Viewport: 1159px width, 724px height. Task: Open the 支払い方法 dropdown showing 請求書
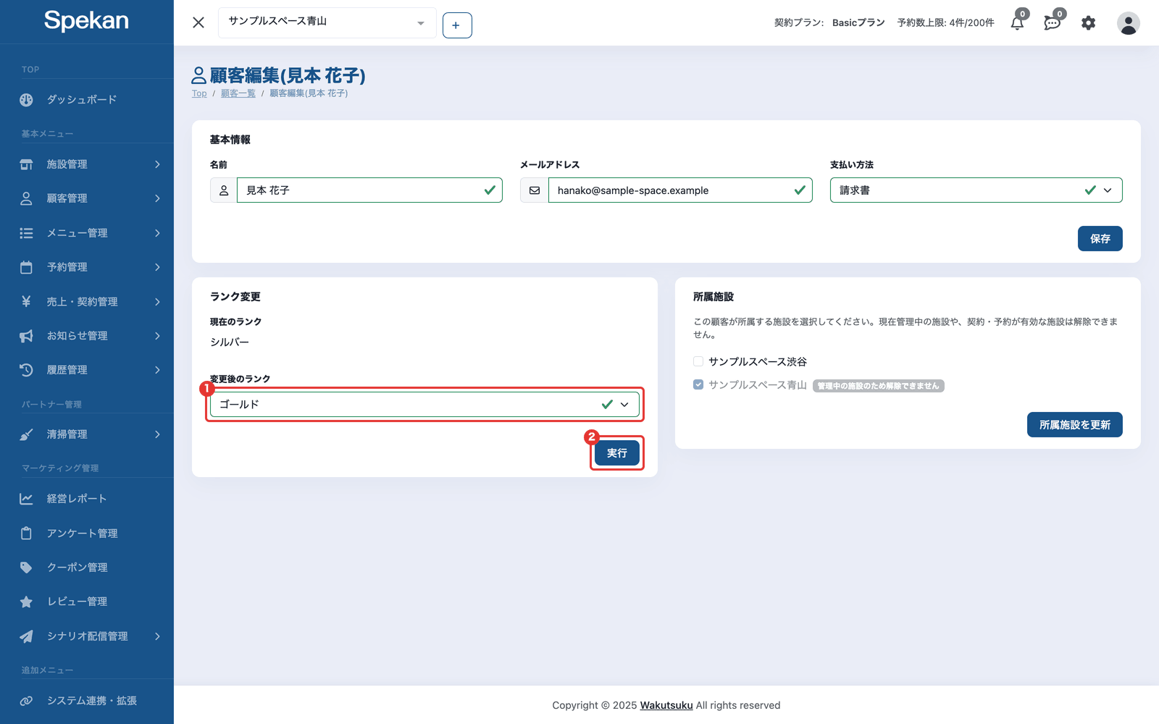[x=976, y=190]
